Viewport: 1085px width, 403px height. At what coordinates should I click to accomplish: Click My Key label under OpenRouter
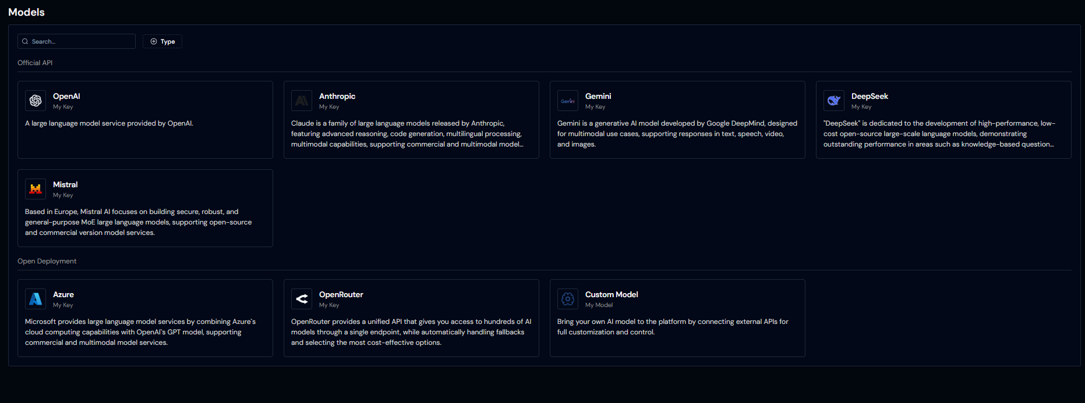coord(329,305)
